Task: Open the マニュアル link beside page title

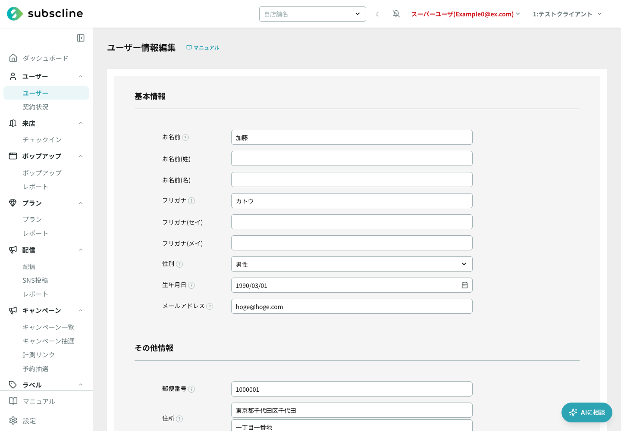Action: click(203, 48)
